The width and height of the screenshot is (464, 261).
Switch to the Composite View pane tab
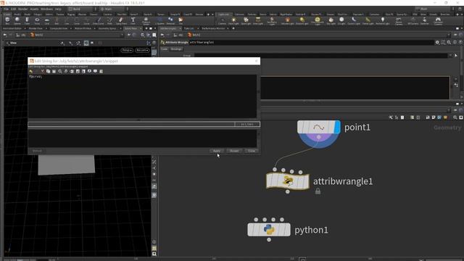pos(59,28)
